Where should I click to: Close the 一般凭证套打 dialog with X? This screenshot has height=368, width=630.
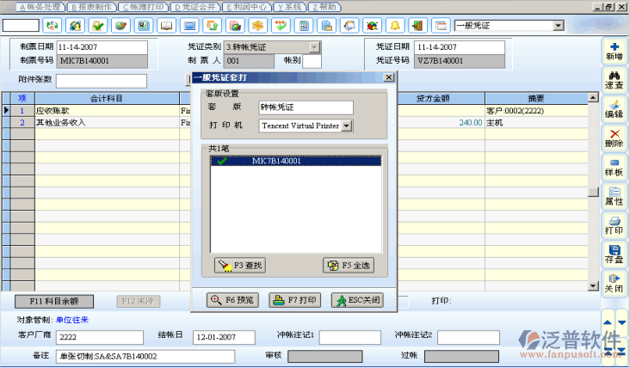click(388, 77)
